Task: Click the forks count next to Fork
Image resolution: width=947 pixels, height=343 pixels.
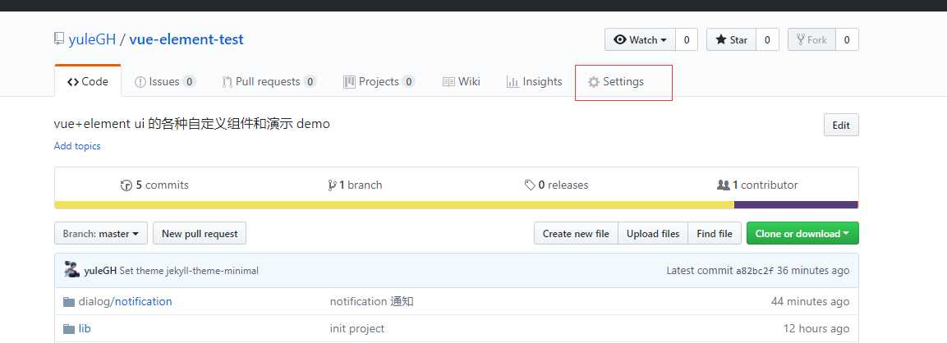Action: pos(847,40)
